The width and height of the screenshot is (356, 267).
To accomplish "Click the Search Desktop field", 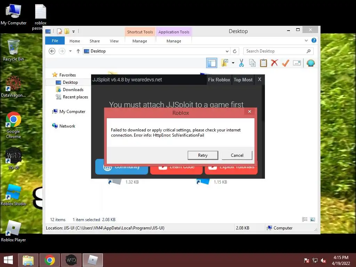I will (278, 51).
